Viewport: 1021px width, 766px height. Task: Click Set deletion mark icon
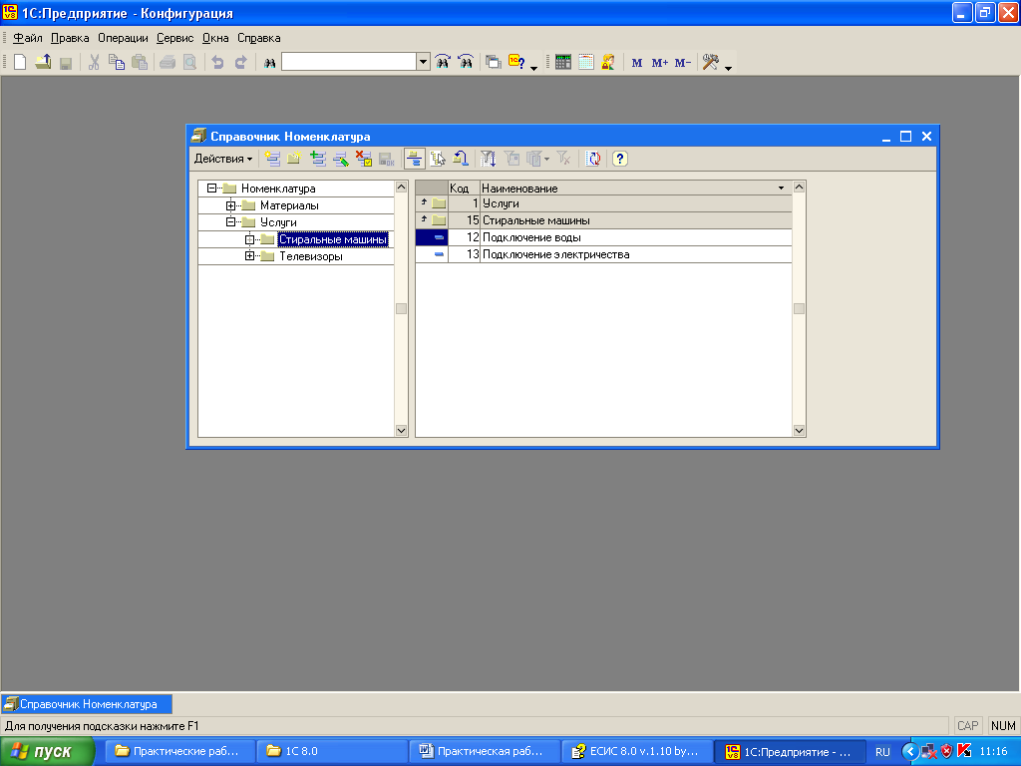pos(363,159)
